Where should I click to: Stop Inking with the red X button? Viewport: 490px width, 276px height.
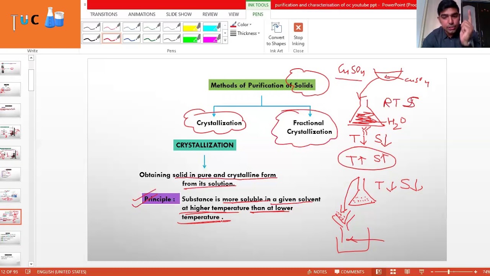[298, 34]
